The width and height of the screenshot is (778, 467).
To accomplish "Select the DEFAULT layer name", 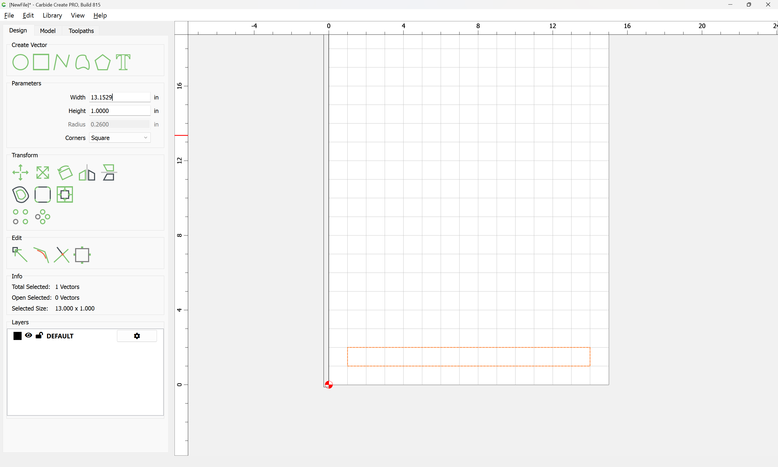I will point(60,336).
